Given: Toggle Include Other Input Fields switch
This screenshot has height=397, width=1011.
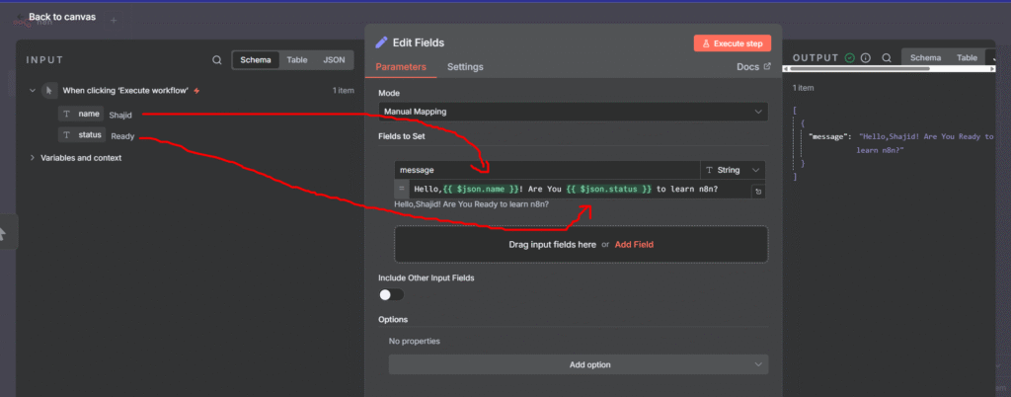Looking at the screenshot, I should [391, 294].
